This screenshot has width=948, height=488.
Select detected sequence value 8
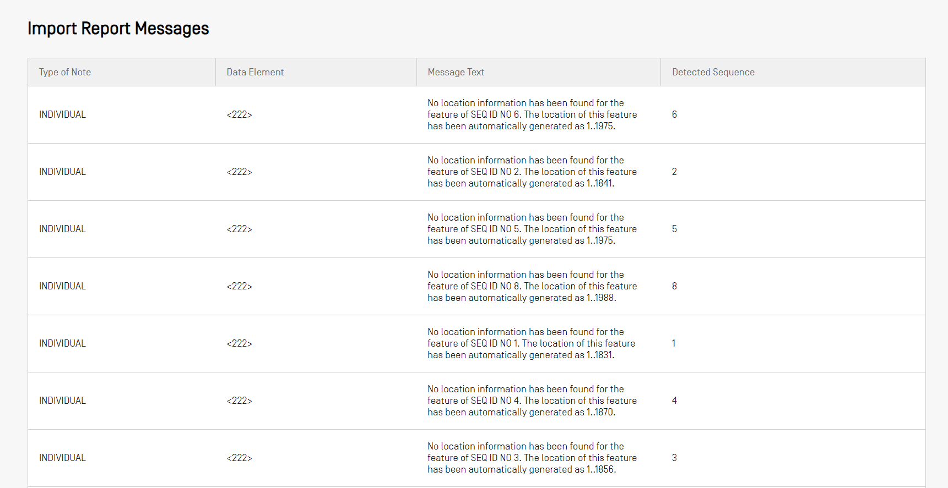point(674,286)
